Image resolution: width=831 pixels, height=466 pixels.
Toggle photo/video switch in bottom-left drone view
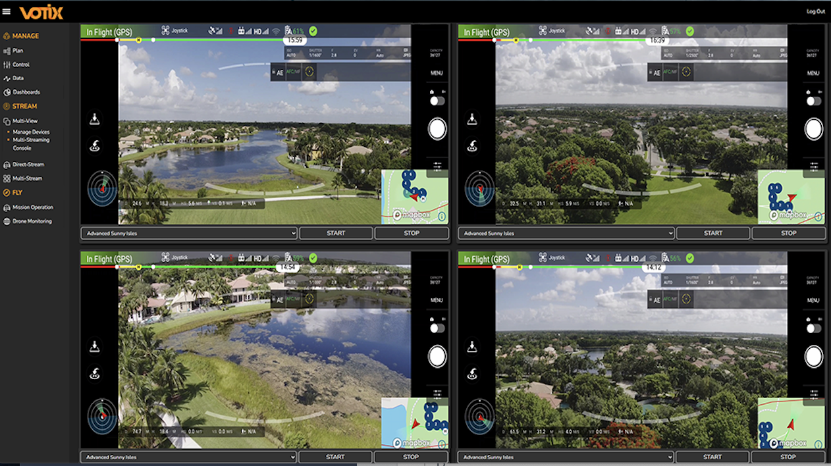coord(437,328)
